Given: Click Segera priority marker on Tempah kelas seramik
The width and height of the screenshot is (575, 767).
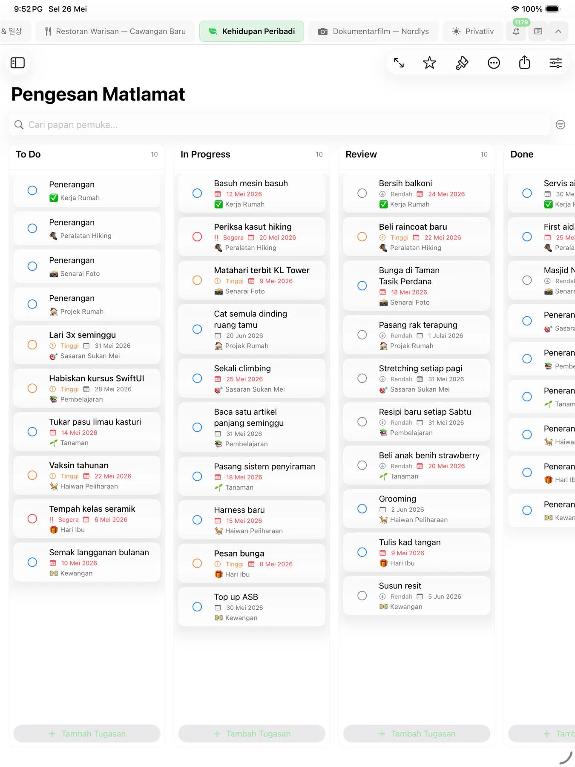Looking at the screenshot, I should [x=51, y=519].
